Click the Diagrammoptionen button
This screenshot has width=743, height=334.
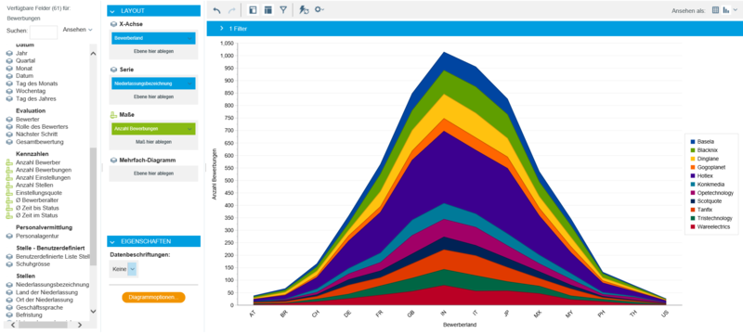[153, 298]
